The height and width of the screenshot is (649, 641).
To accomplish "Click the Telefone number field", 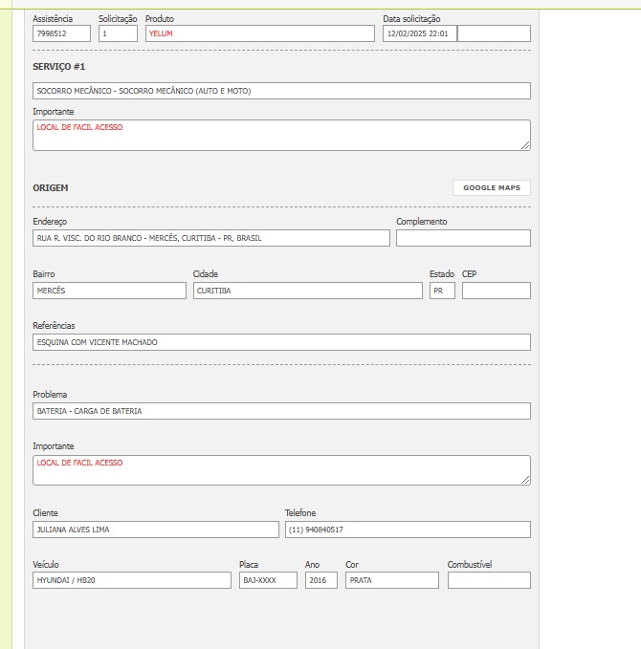I will coord(407,530).
